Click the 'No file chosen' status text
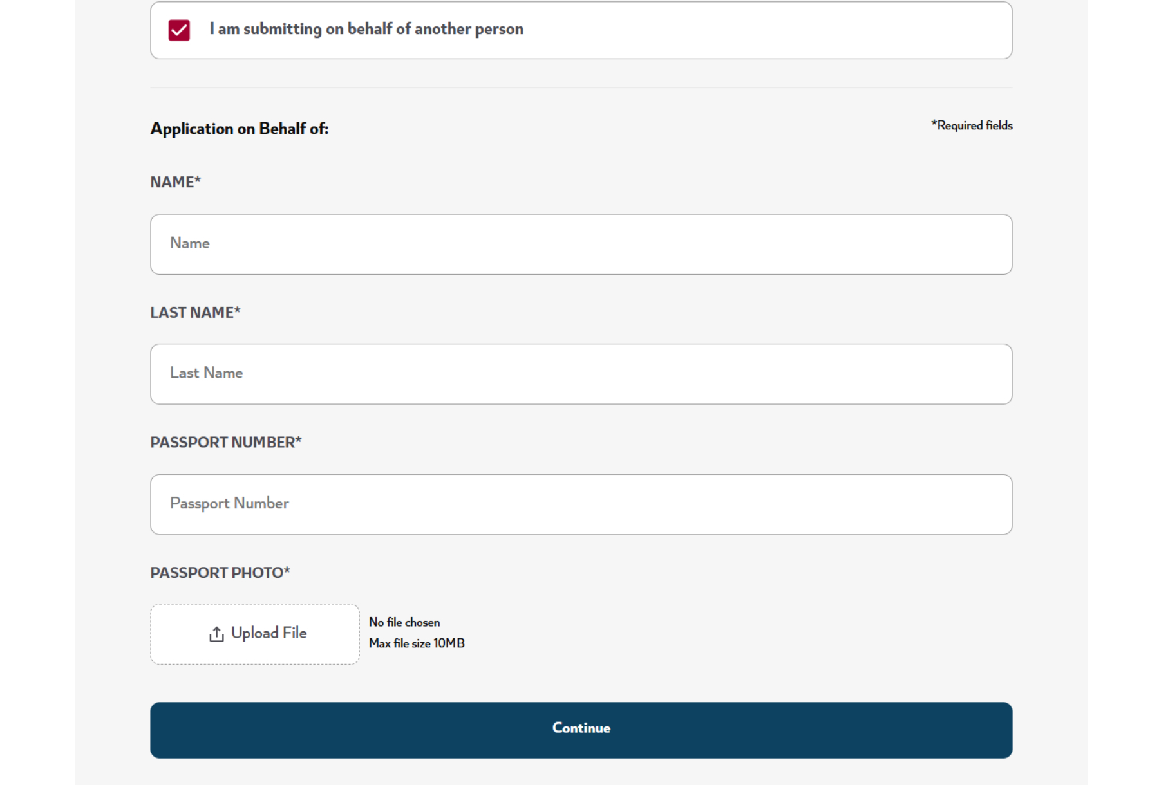This screenshot has height=785, width=1159. pyautogui.click(x=404, y=622)
